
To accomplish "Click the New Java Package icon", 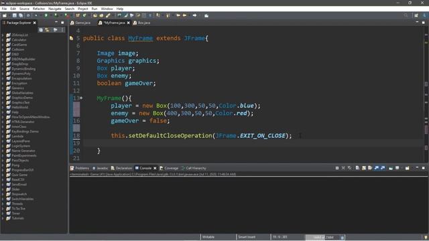I will (x=78, y=15).
